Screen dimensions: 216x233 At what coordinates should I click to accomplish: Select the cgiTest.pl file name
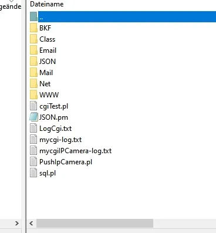(54, 106)
